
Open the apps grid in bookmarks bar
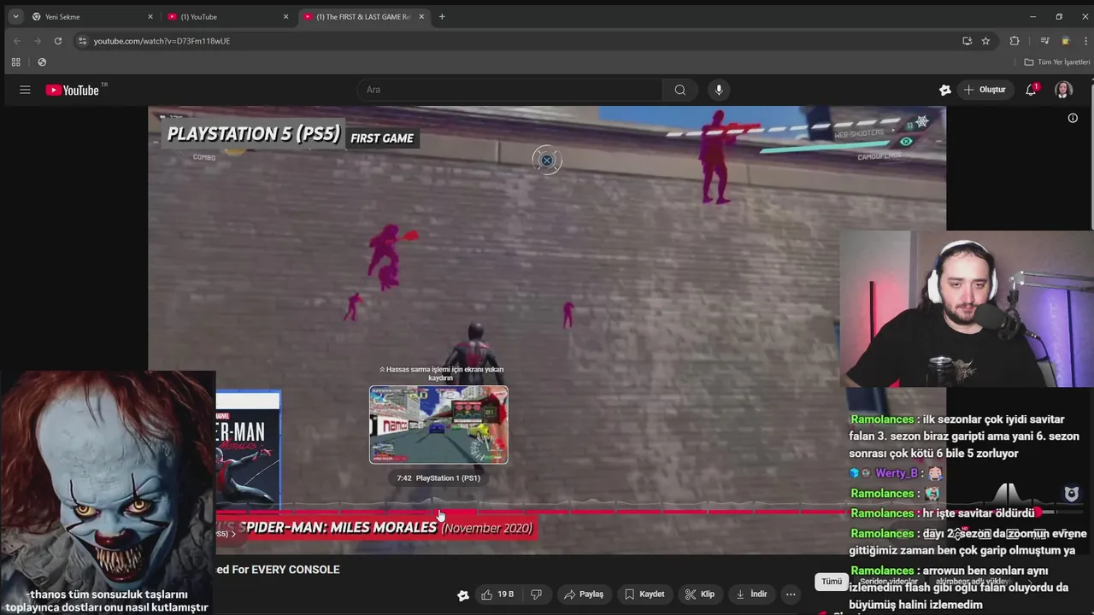(15, 61)
